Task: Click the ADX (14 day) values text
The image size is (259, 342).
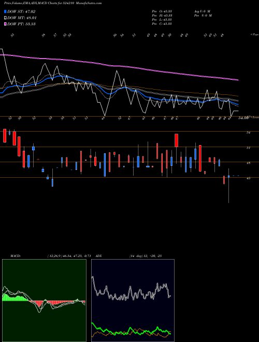Action: [145, 256]
